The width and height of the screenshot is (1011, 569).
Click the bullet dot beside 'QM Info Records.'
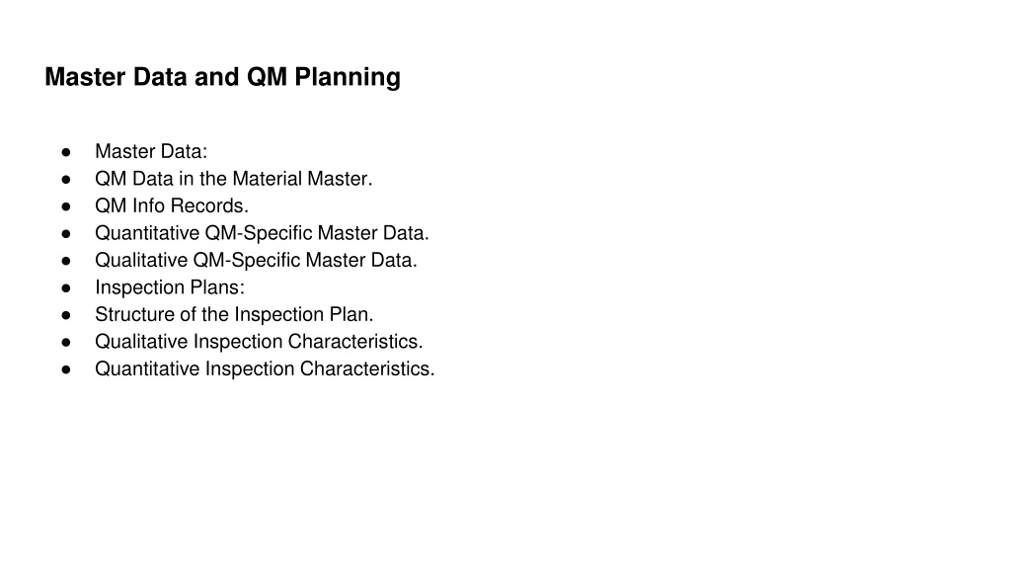tap(66, 206)
